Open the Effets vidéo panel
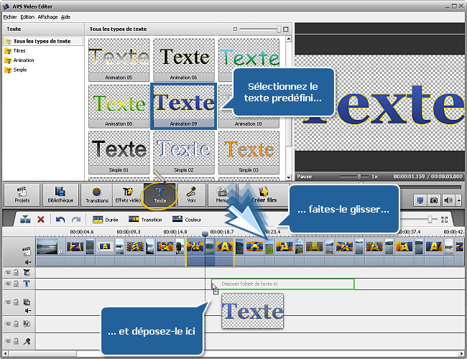The height and width of the screenshot is (359, 467). click(x=128, y=195)
